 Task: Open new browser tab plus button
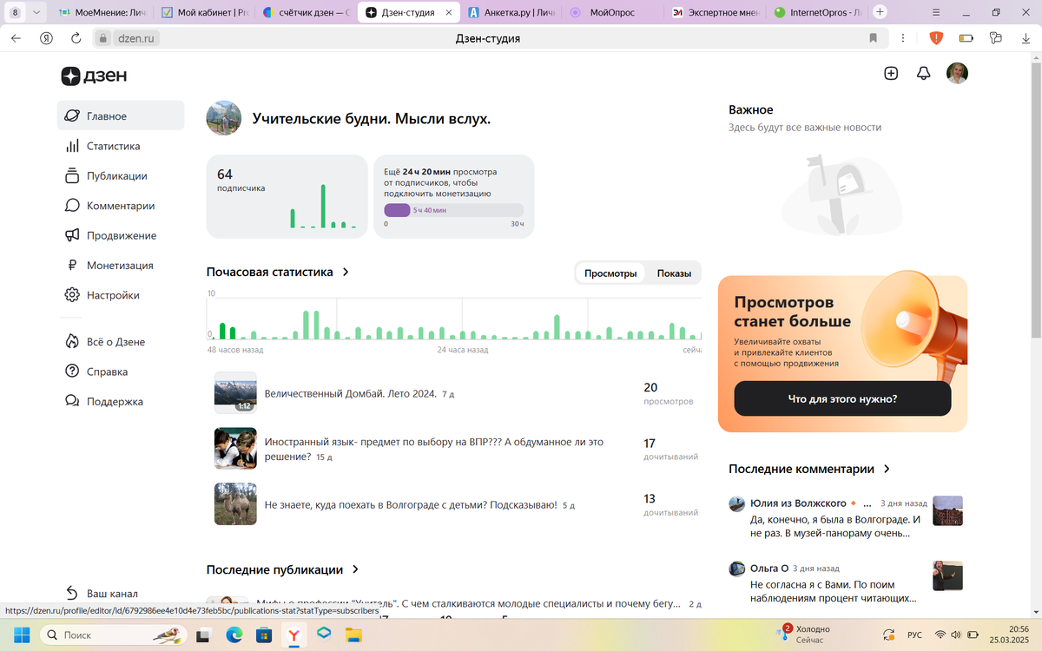pyautogui.click(x=880, y=12)
